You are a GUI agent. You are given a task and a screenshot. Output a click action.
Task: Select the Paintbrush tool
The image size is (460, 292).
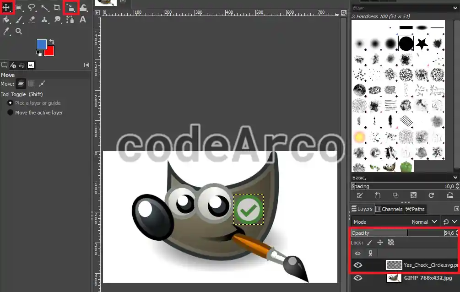pyautogui.click(x=19, y=20)
